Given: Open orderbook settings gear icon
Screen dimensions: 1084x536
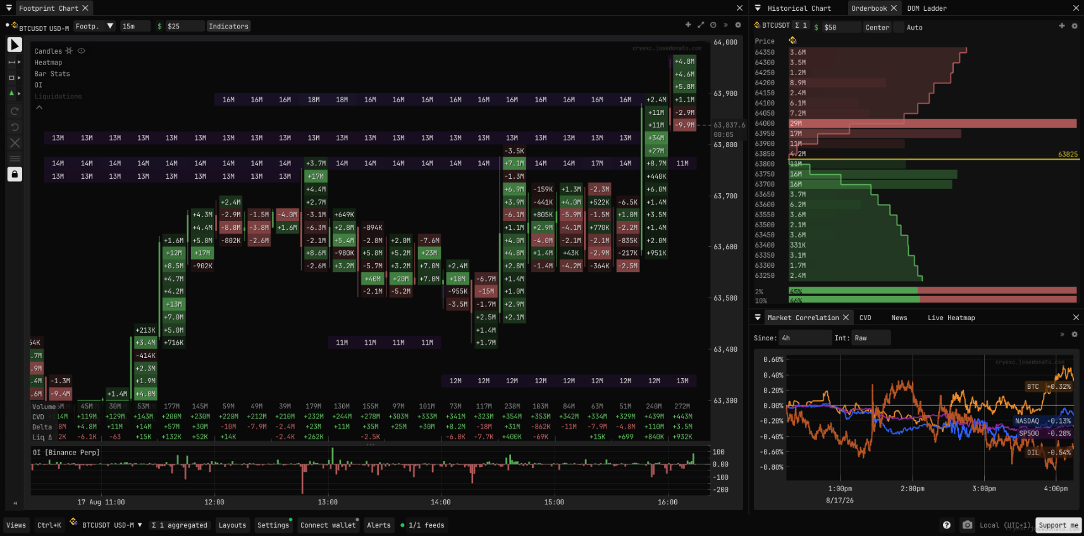Looking at the screenshot, I should click(x=1075, y=26).
